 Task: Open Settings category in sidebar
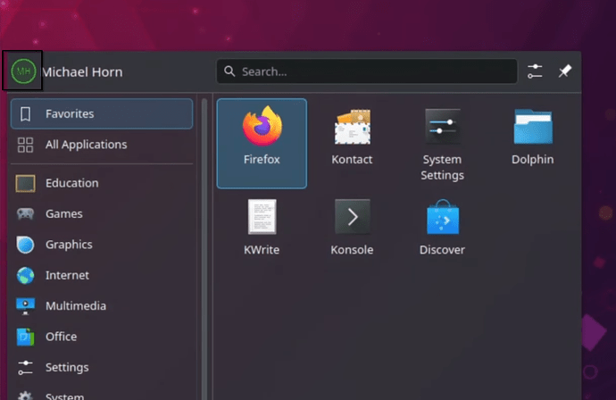102,367
